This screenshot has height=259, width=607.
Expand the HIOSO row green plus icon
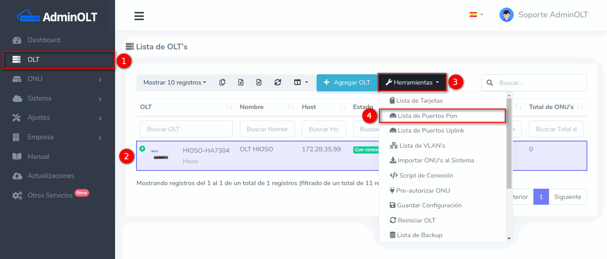(x=142, y=149)
